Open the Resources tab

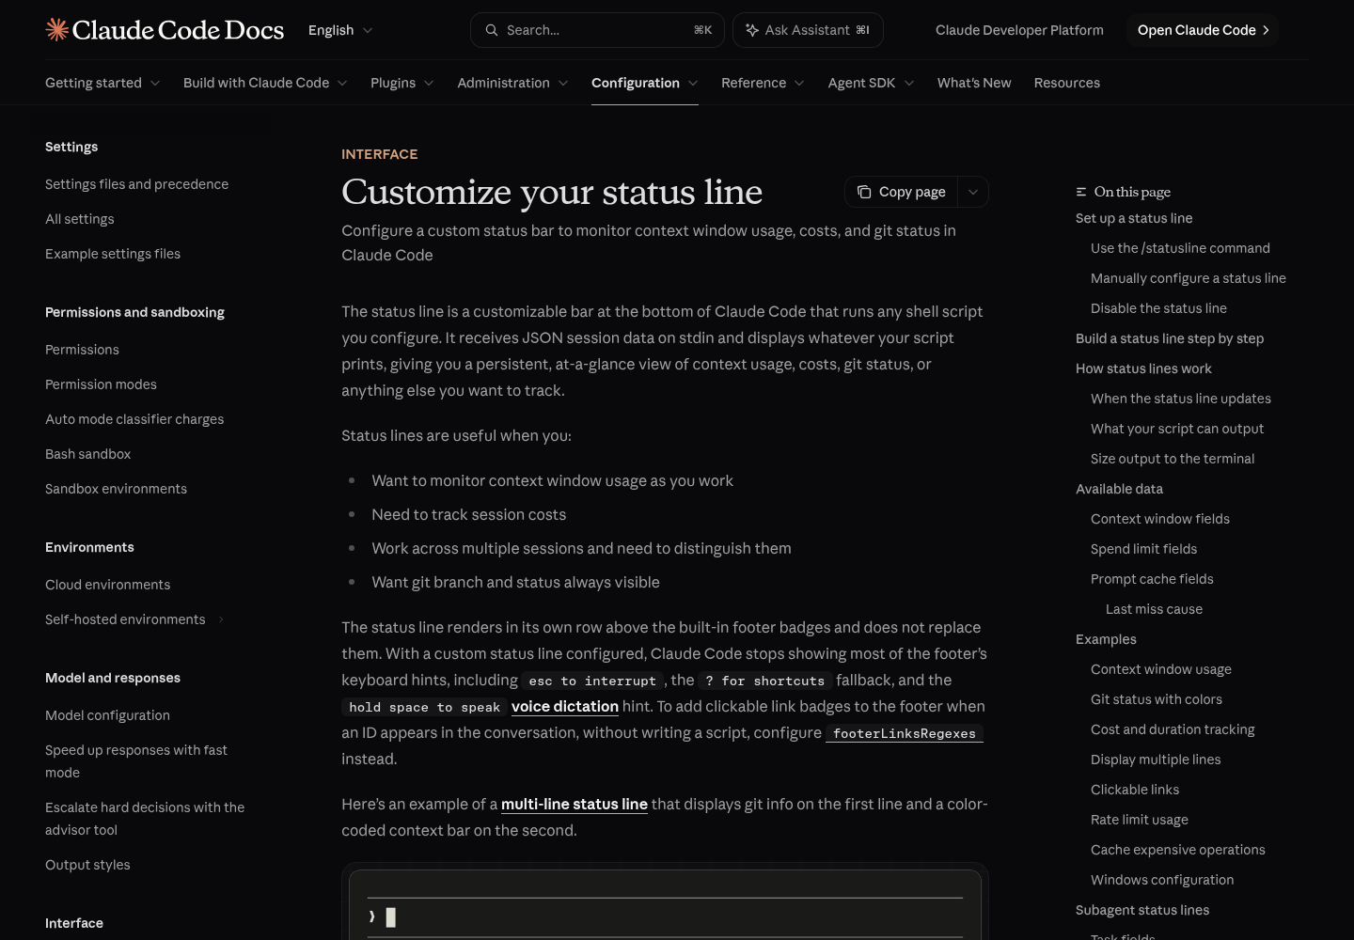pyautogui.click(x=1067, y=83)
